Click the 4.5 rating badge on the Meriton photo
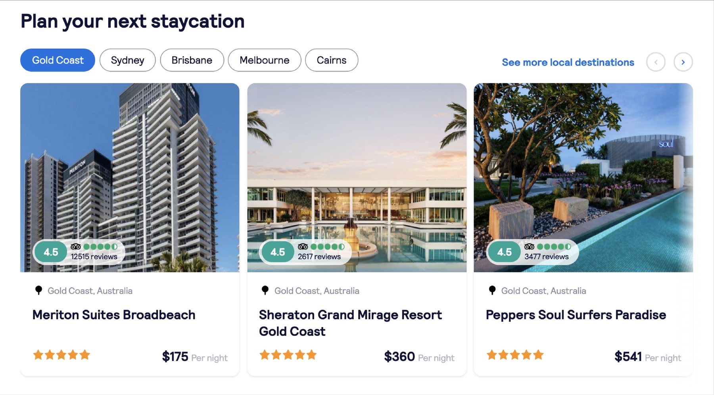The height and width of the screenshot is (395, 714). click(x=51, y=252)
